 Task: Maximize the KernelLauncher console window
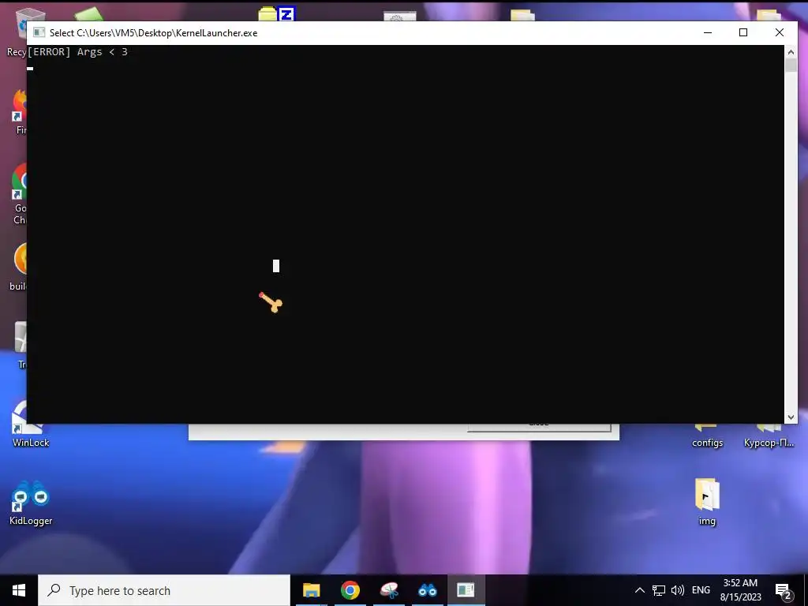(x=743, y=32)
